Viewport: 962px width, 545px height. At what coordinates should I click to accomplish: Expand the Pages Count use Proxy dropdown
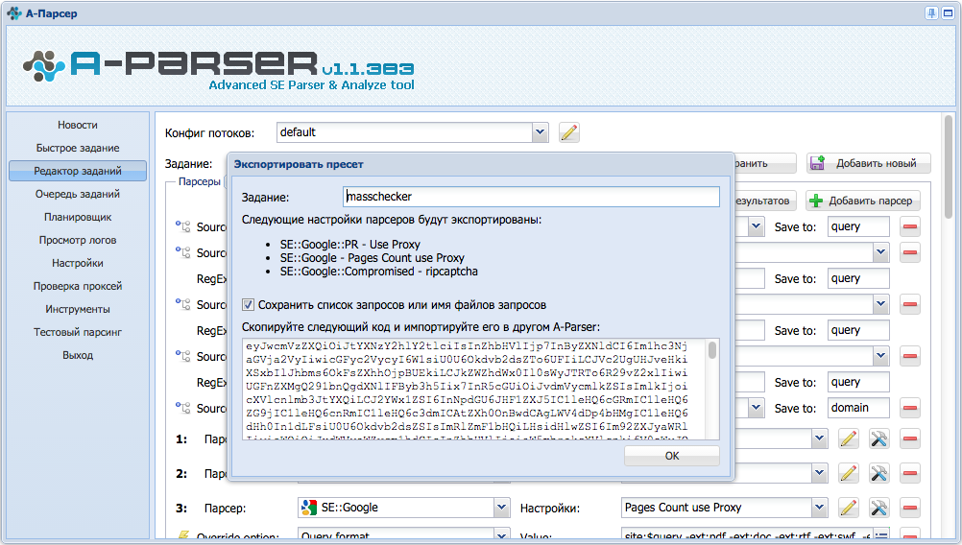tap(819, 508)
